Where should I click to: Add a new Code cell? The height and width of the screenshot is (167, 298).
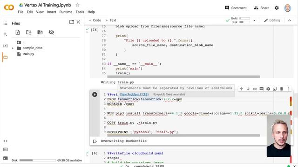click(x=95, y=20)
